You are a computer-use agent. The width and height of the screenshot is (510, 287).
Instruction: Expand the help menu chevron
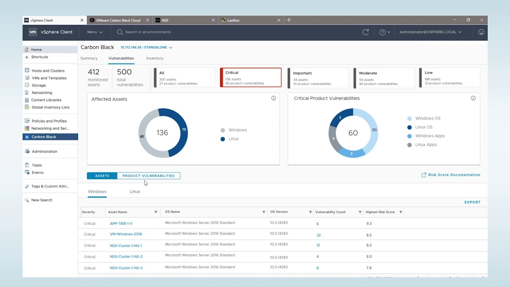pyautogui.click(x=388, y=32)
